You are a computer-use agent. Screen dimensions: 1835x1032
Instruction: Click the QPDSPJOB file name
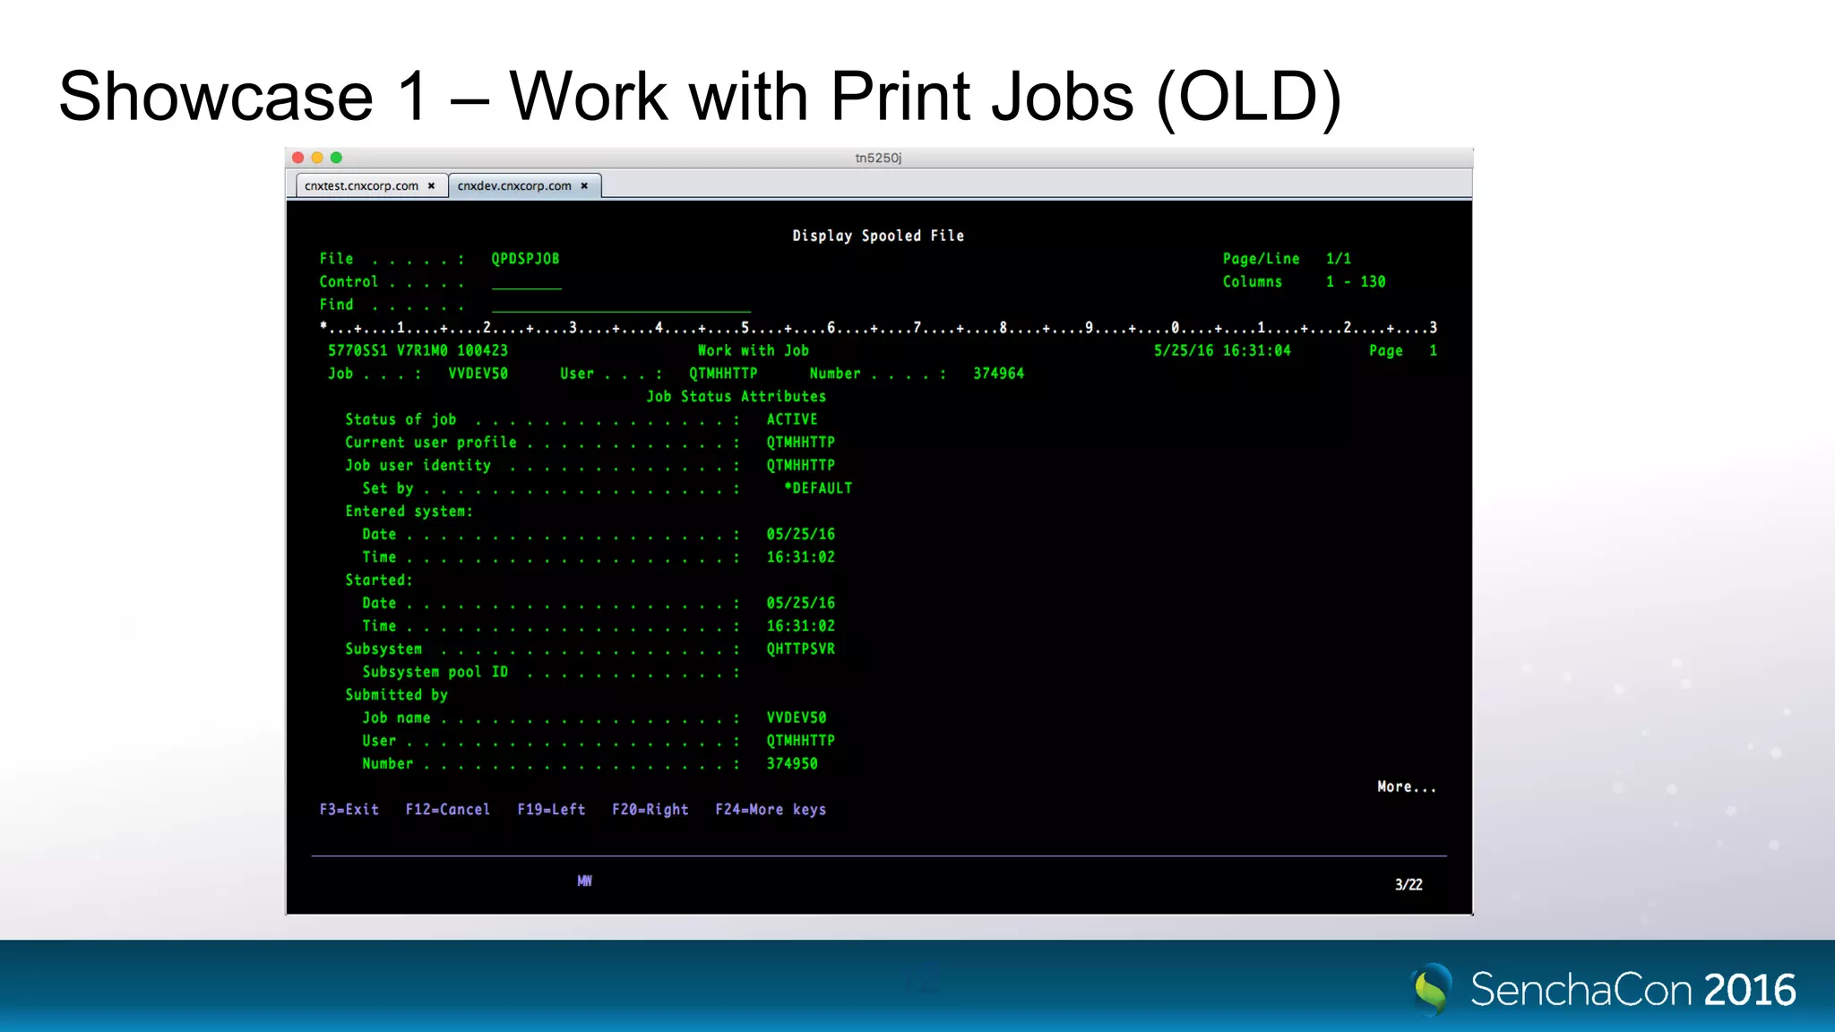(525, 259)
